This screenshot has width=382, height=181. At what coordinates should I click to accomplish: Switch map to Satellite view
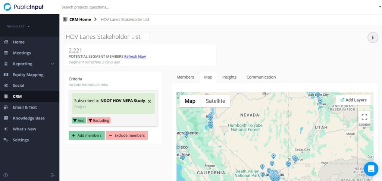[215, 101]
